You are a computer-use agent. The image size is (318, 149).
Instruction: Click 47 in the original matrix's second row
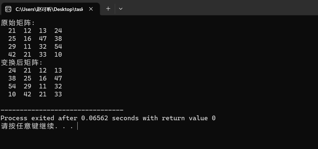43,39
